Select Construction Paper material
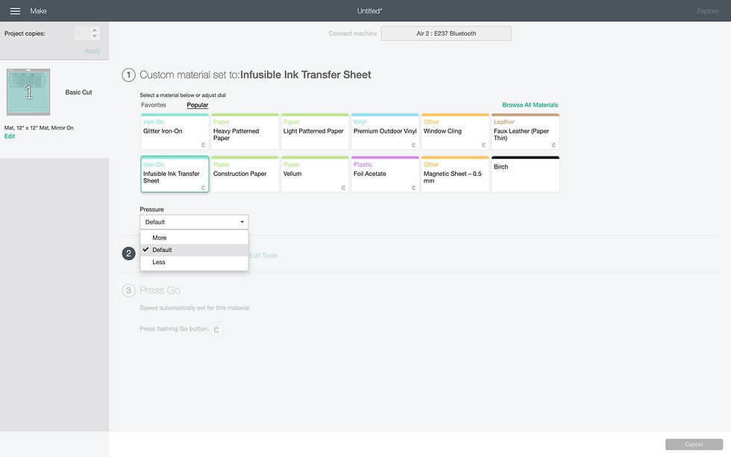 coord(245,174)
